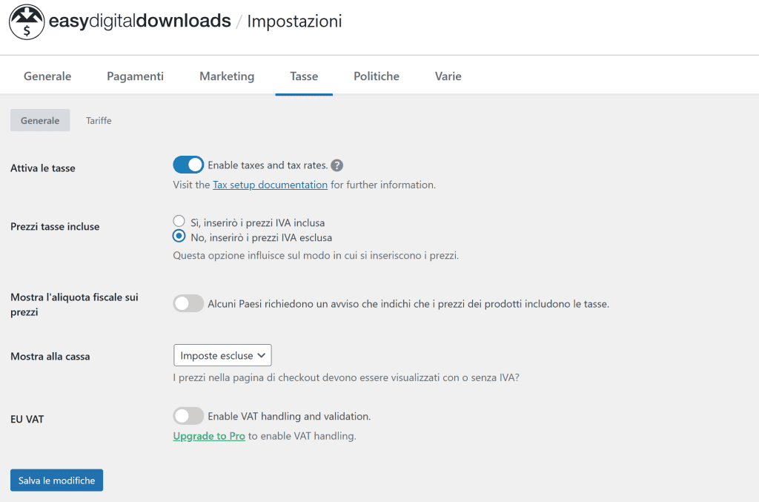Expand the 'Imposte escluse' dropdown
This screenshot has width=759, height=502.
[222, 355]
